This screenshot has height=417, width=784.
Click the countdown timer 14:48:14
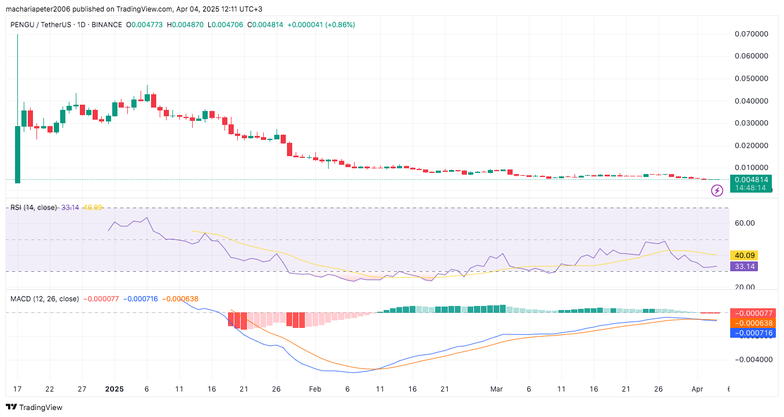click(751, 188)
